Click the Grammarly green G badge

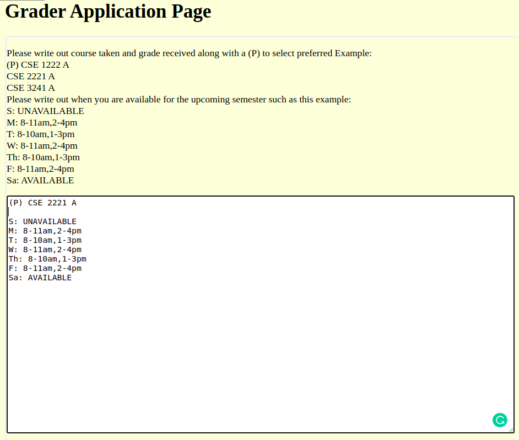(x=500, y=420)
